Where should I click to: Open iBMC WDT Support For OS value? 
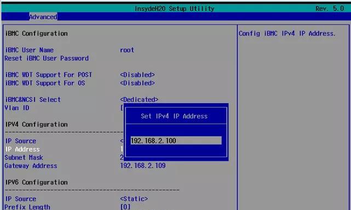tap(137, 83)
